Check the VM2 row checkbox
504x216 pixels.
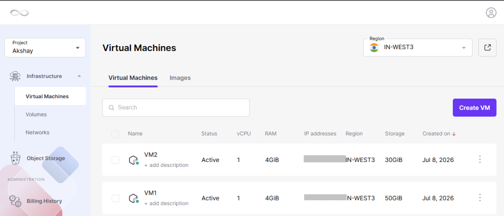pos(115,160)
